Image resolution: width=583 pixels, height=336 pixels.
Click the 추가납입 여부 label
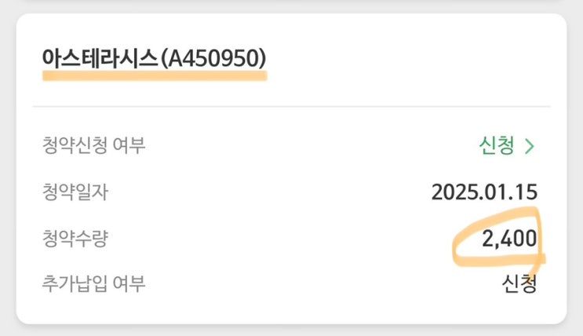[94, 284]
